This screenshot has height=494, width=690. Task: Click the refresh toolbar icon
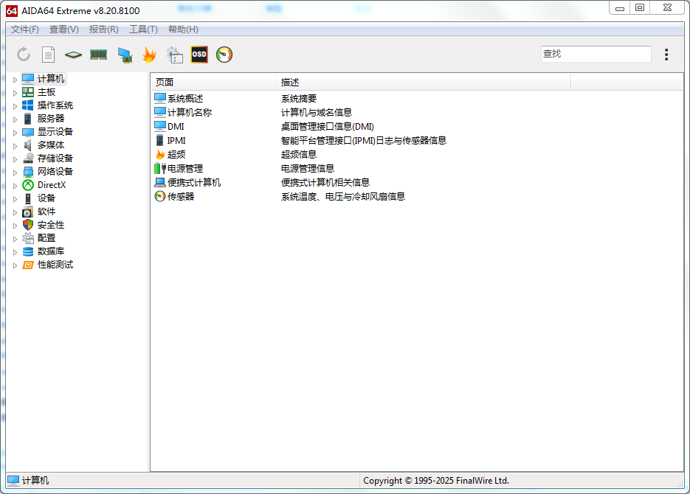tap(24, 55)
